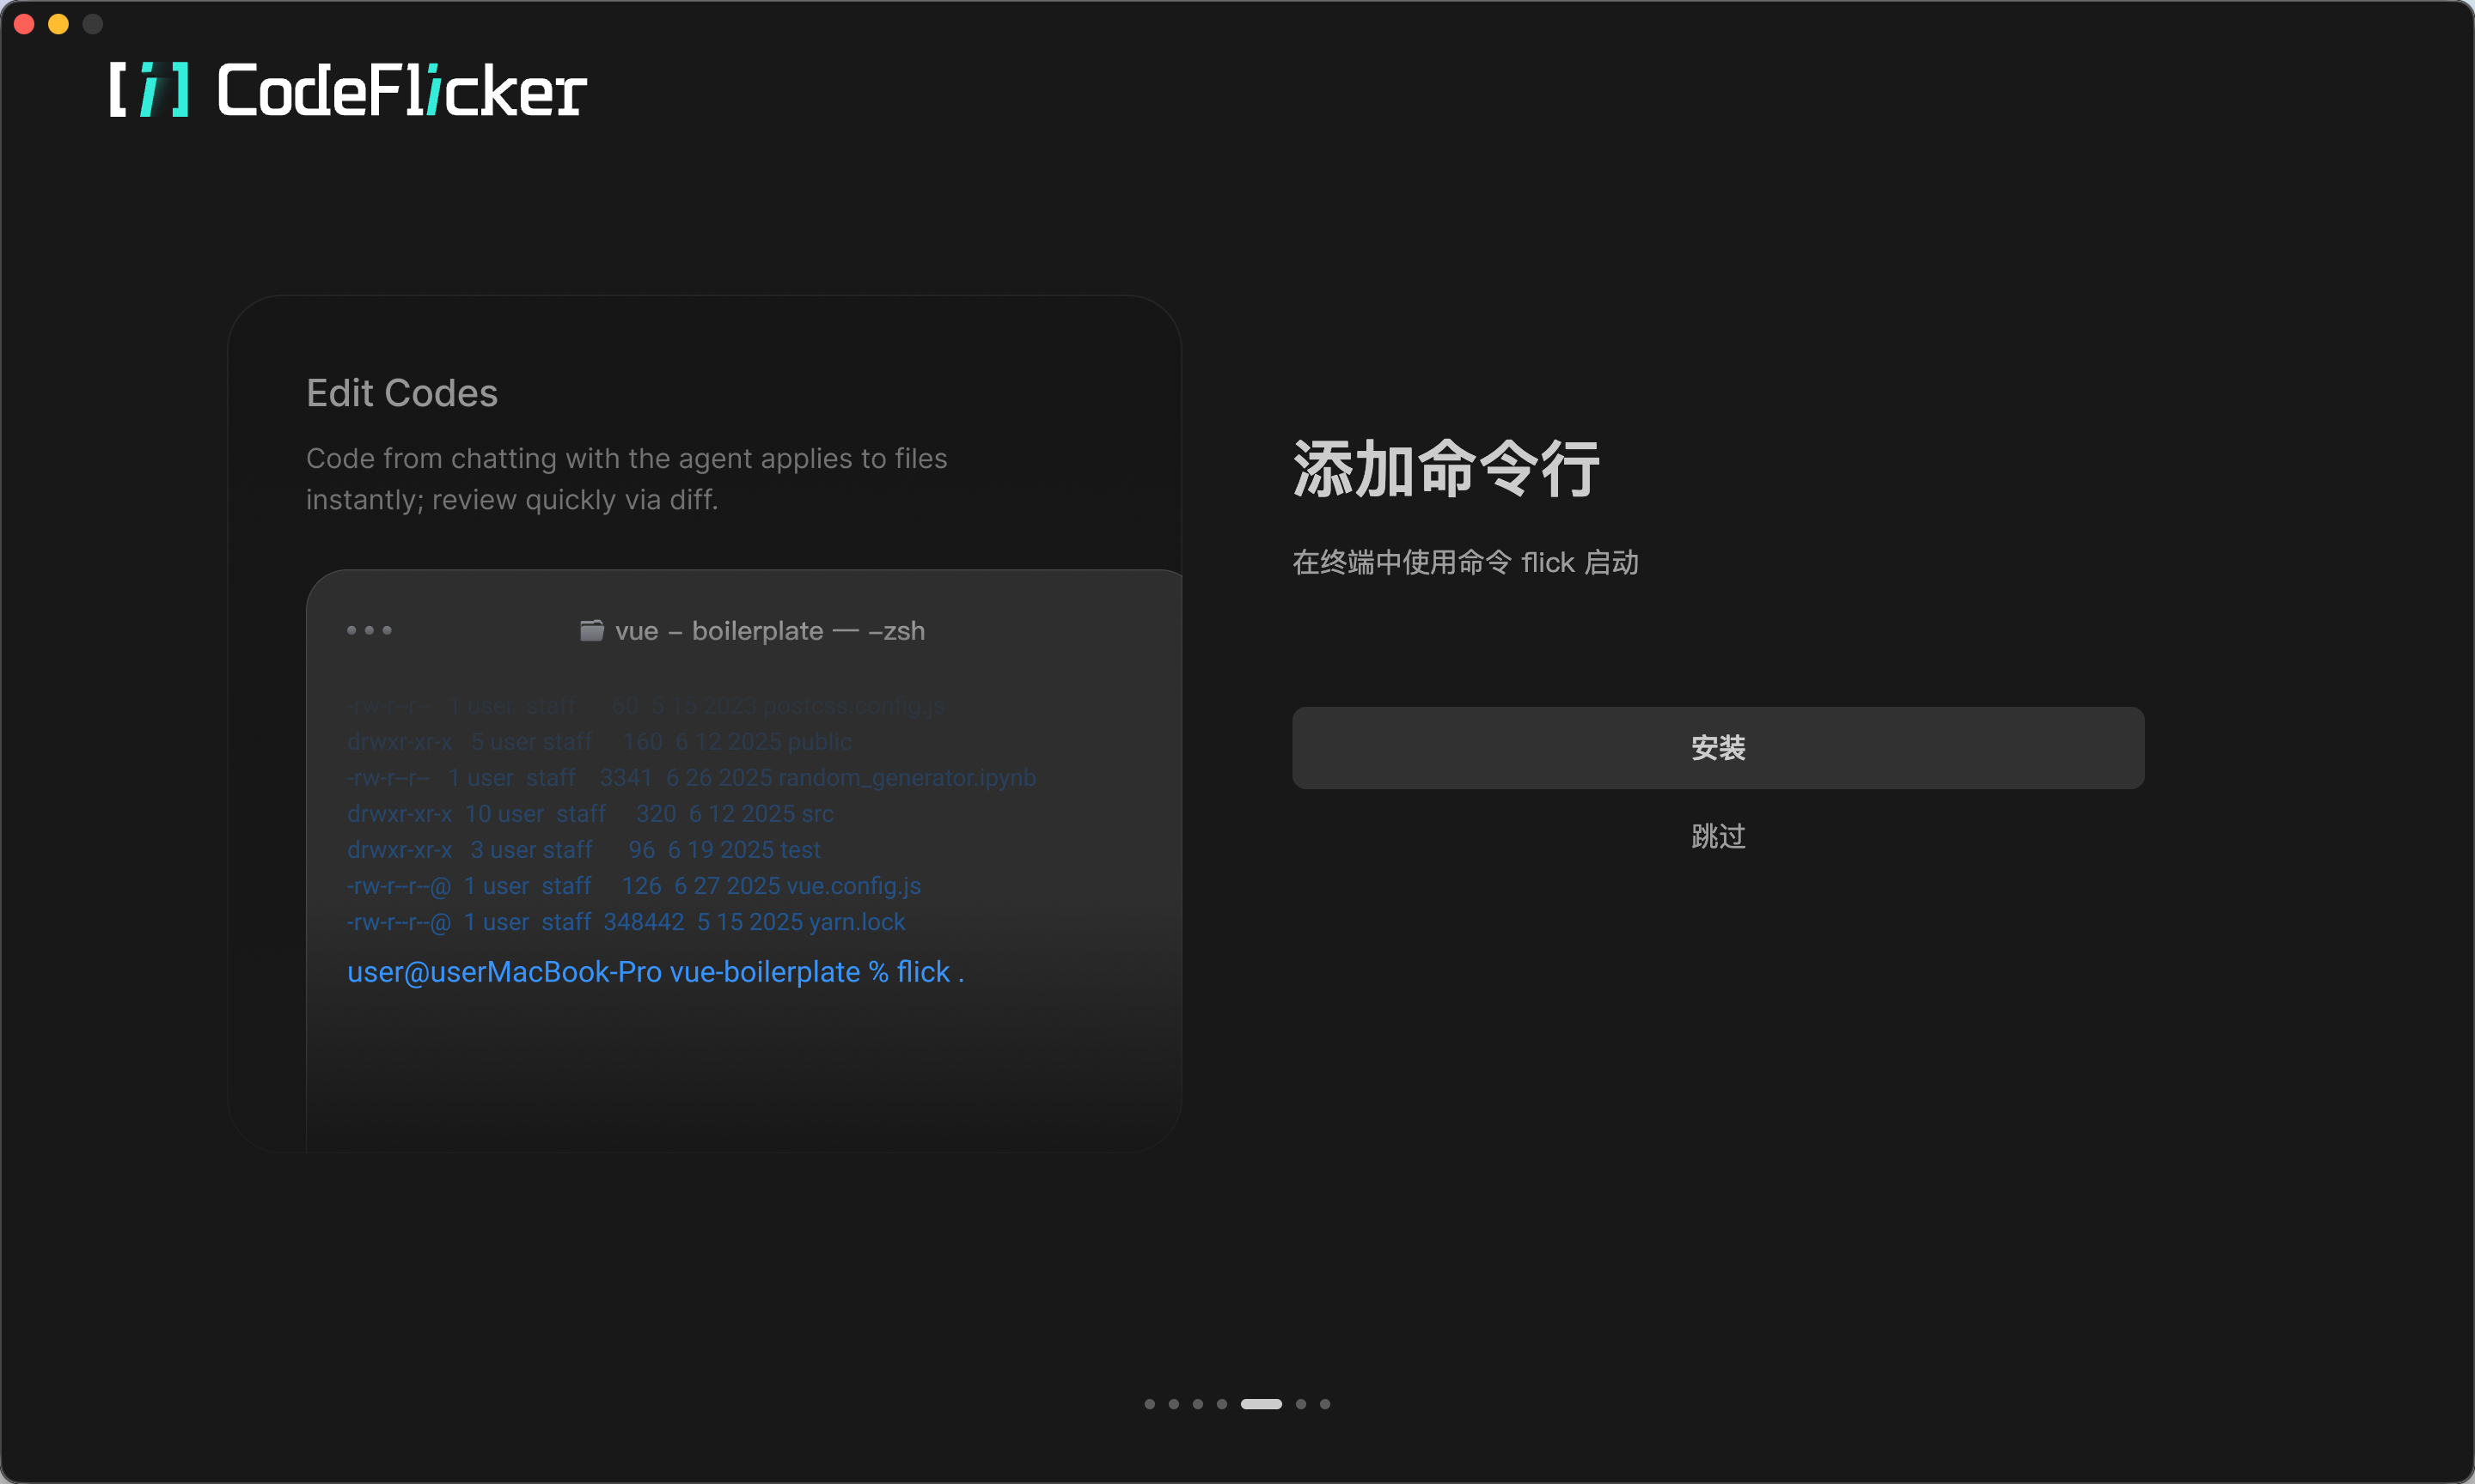Click the flick command prompt line
This screenshot has width=2475, height=1484.
(655, 972)
